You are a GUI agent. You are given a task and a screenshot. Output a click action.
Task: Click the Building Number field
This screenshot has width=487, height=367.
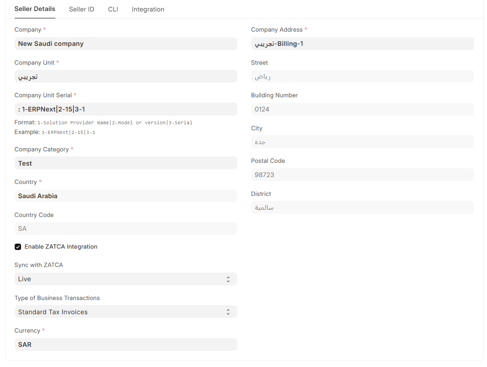[x=362, y=109]
